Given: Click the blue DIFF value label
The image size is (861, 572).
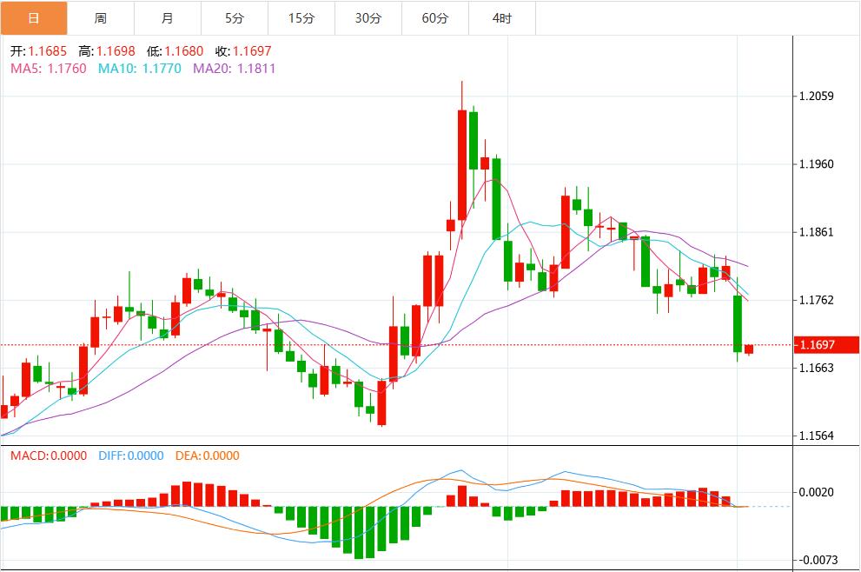Looking at the screenshot, I should coord(129,456).
